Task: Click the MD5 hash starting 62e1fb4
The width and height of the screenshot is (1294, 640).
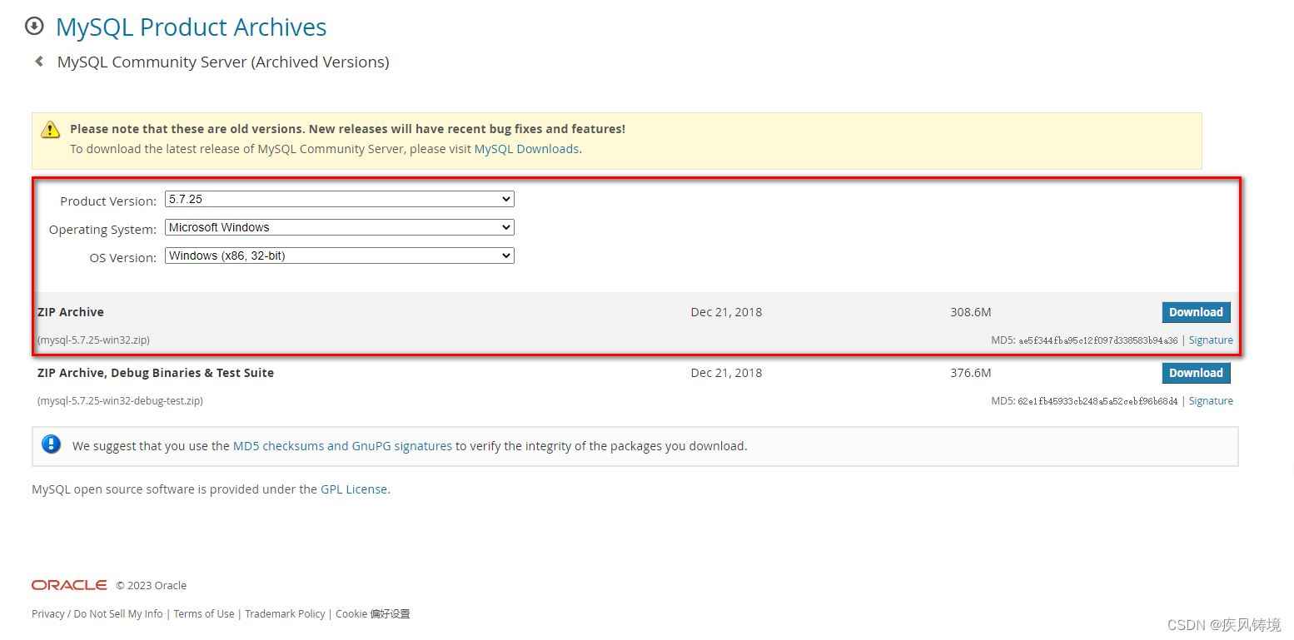Action: pyautogui.click(x=1098, y=401)
